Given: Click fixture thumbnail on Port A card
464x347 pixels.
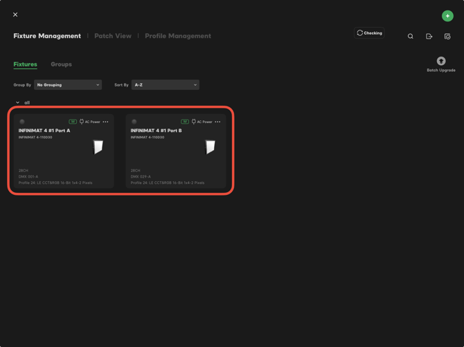Looking at the screenshot, I should (98, 147).
